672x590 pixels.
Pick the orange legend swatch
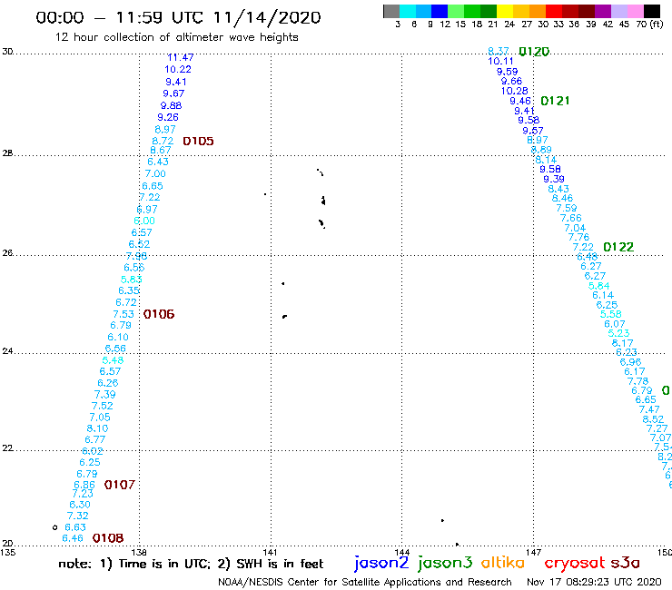538,11
